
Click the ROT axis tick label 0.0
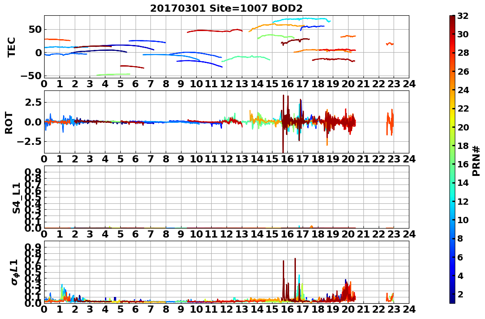(x=33, y=122)
